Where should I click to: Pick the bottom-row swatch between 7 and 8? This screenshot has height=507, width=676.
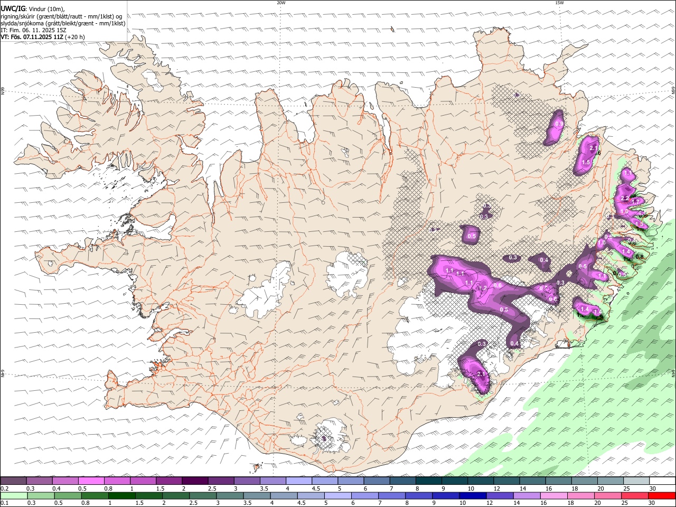[x=392, y=496]
